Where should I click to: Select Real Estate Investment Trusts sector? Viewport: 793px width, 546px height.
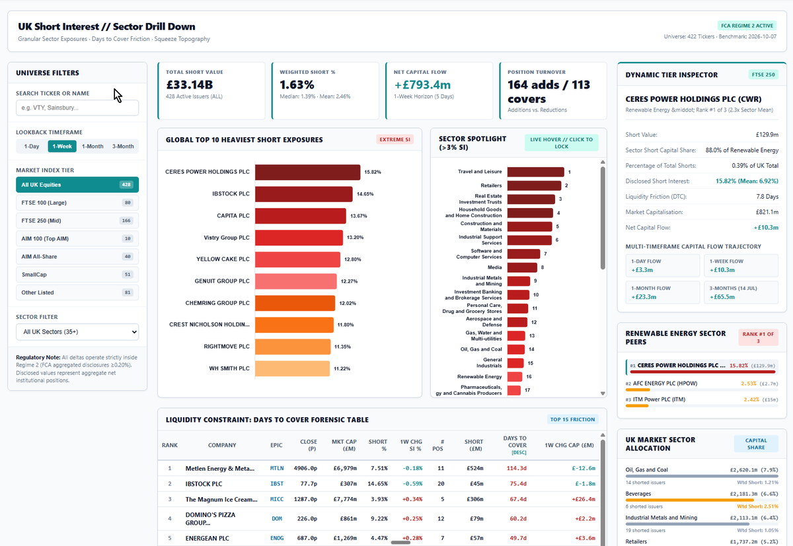pos(531,199)
